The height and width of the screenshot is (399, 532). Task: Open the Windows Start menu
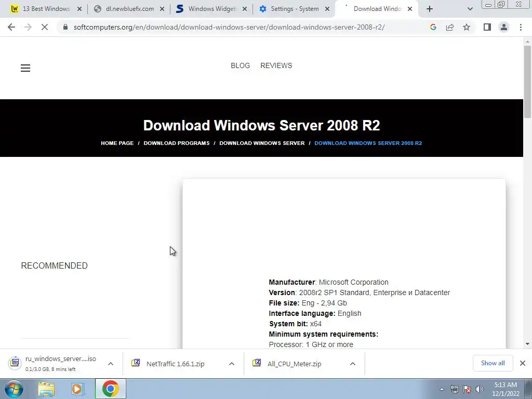click(14, 389)
